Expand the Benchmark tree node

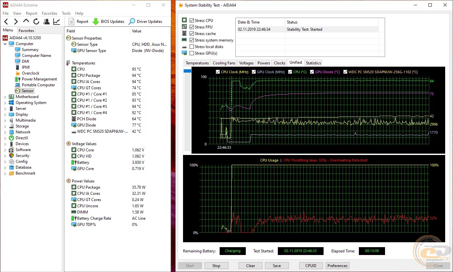(5, 173)
